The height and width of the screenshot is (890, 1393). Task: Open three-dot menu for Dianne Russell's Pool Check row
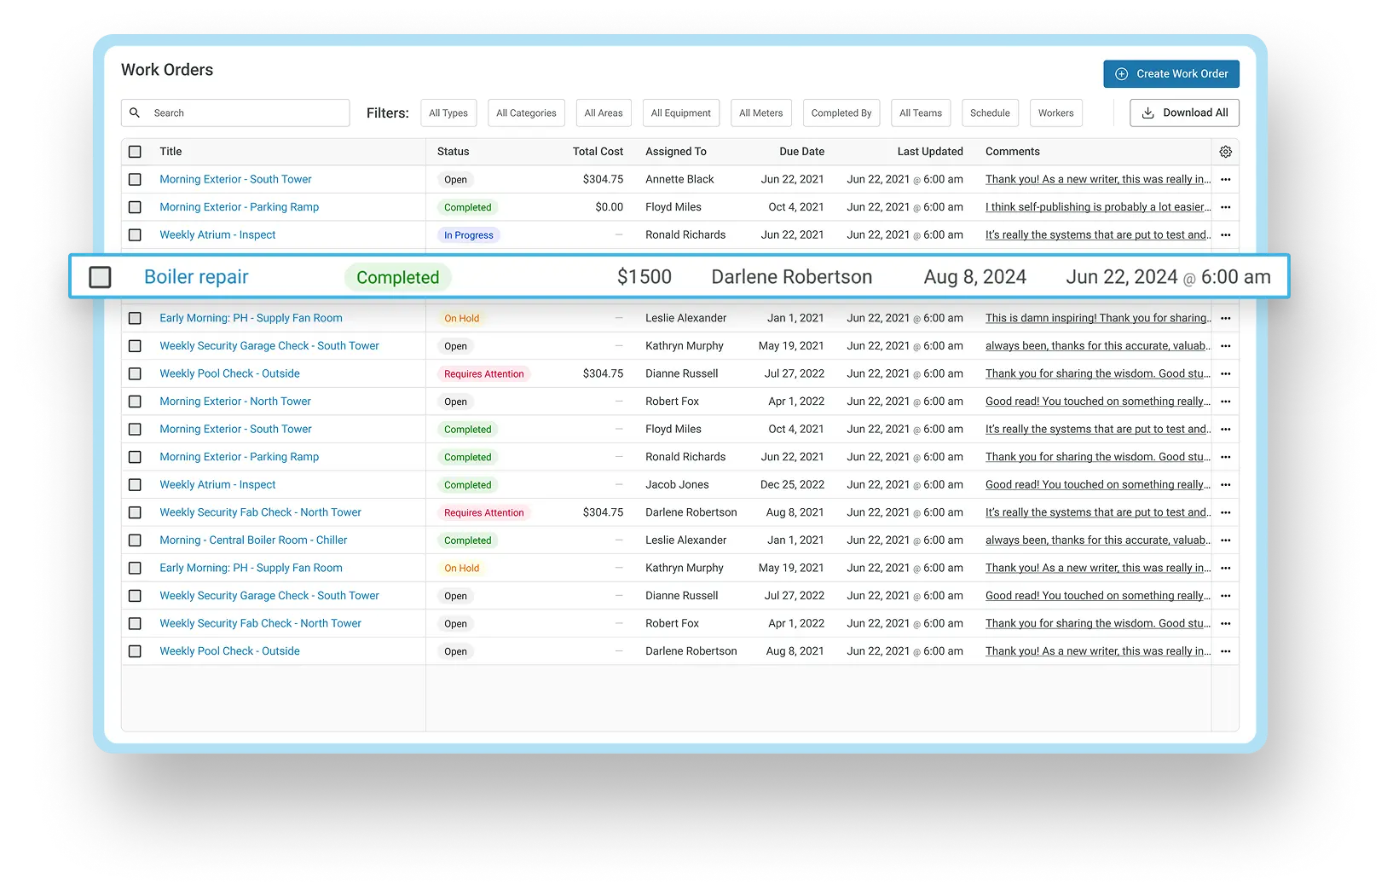1225,374
